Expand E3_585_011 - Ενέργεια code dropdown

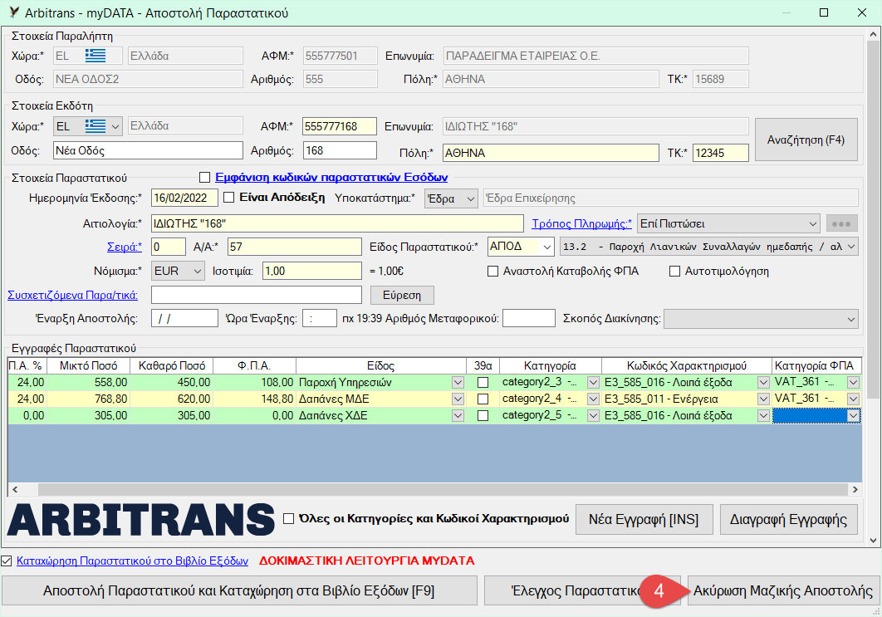[763, 399]
